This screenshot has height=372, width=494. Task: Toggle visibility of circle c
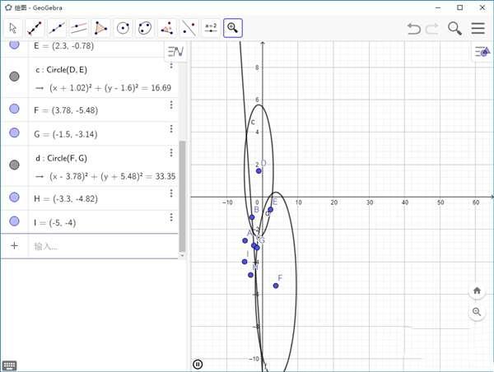14,77
